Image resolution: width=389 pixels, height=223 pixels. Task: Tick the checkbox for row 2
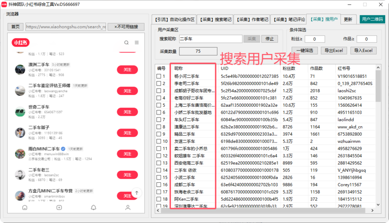coord(159,83)
